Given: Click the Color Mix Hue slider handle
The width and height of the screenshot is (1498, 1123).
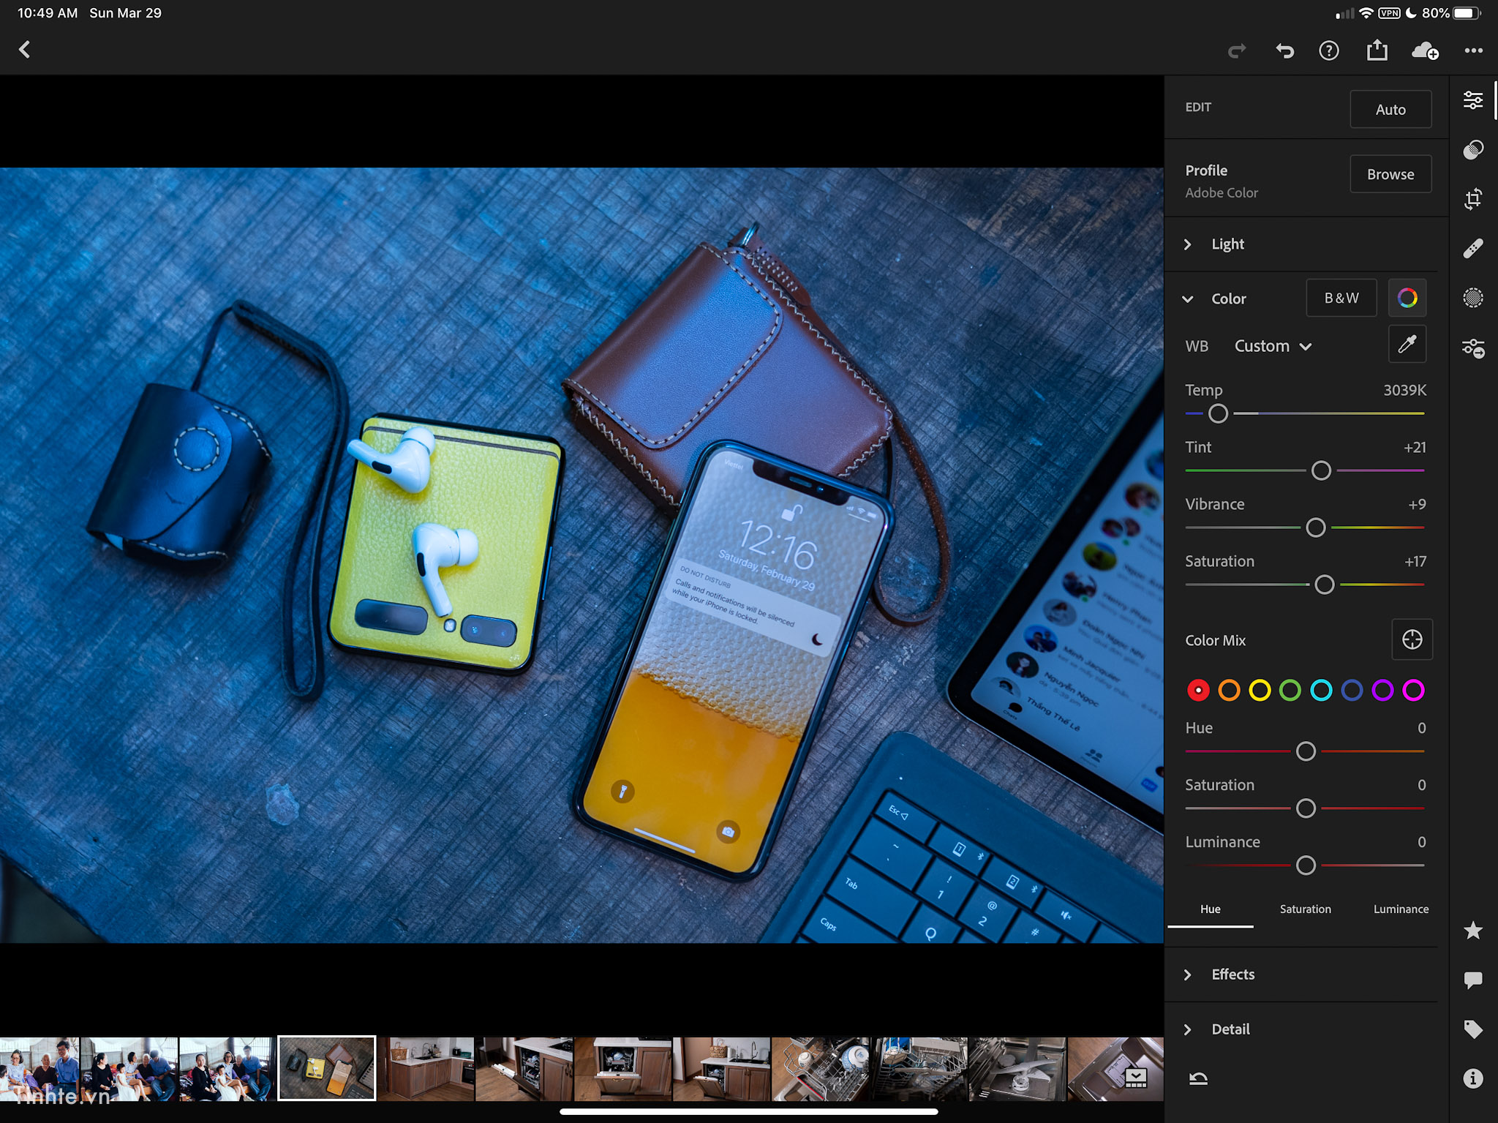Looking at the screenshot, I should (1306, 751).
